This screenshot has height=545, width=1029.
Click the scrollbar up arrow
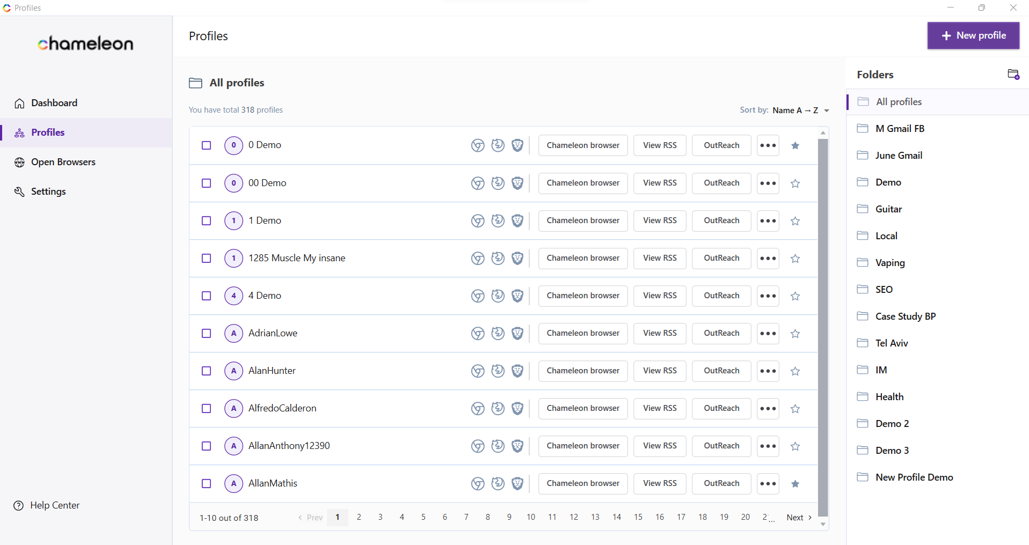click(x=823, y=132)
